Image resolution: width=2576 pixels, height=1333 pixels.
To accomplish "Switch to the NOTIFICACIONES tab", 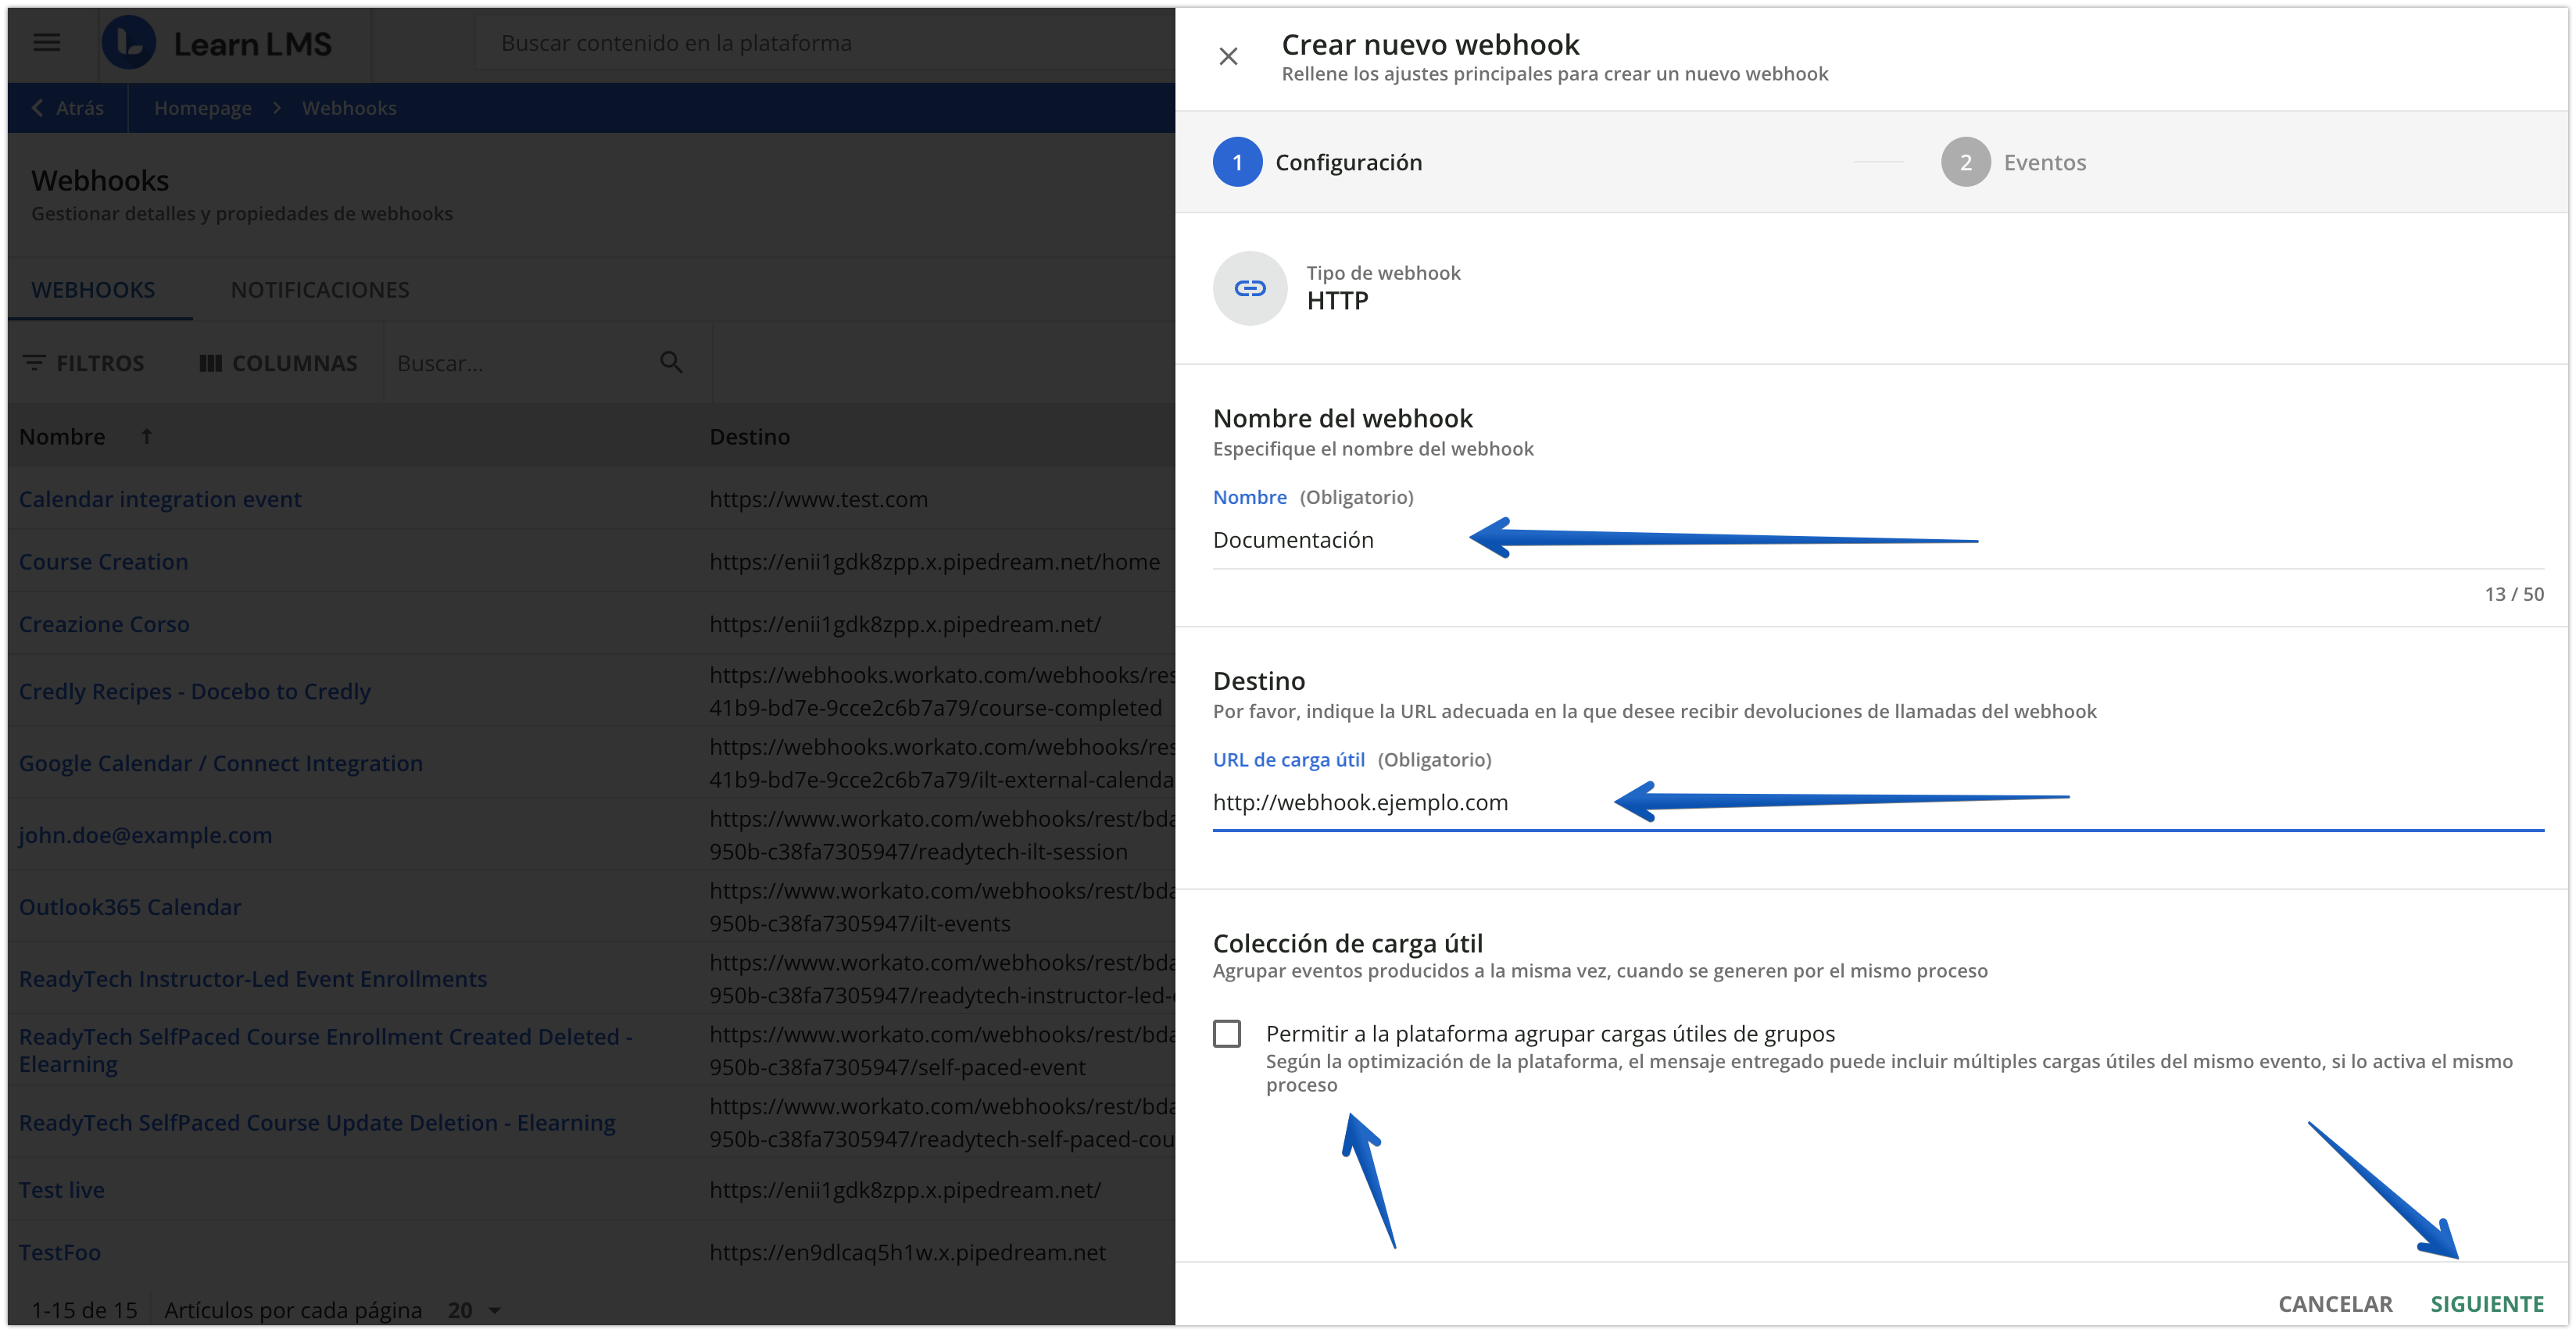I will [319, 289].
